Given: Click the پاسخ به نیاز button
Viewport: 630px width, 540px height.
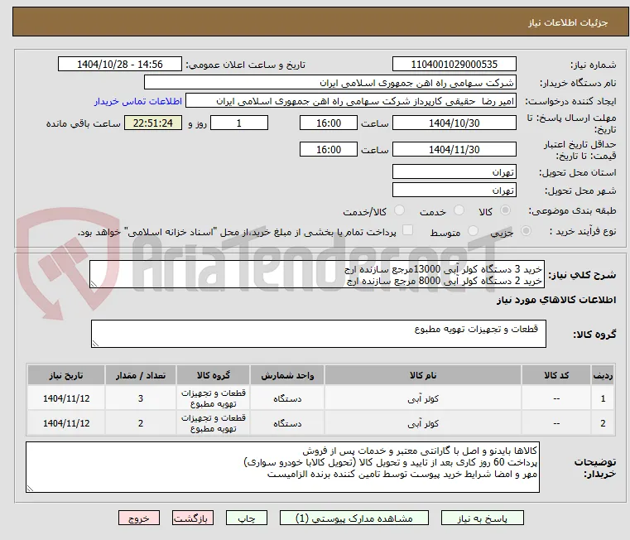Looking at the screenshot, I should click(482, 518).
